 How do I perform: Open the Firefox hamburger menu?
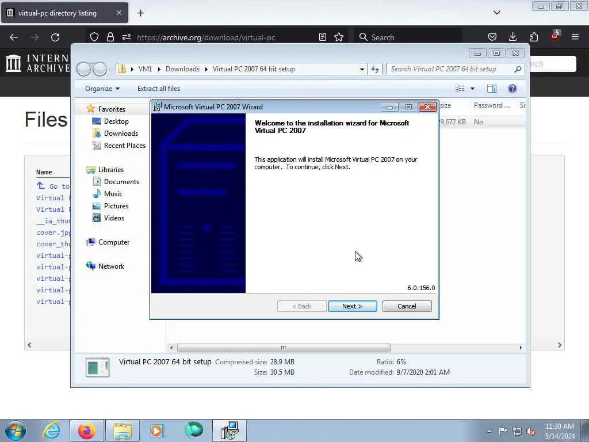(x=575, y=37)
